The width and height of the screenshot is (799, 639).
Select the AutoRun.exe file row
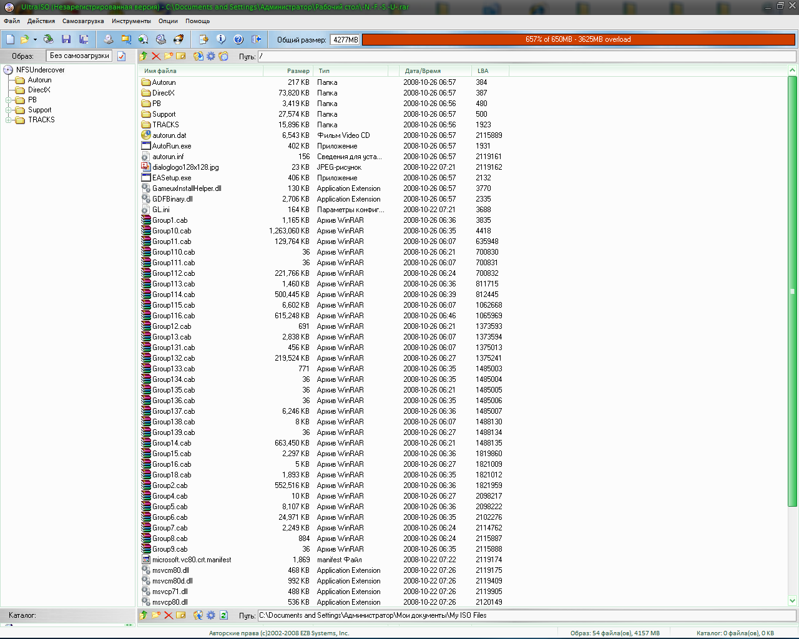[x=325, y=146]
